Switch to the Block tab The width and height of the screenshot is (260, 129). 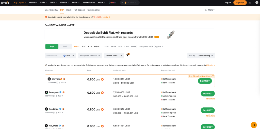pos(69,10)
